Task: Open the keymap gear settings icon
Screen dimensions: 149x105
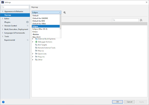Action: (x=65, y=12)
